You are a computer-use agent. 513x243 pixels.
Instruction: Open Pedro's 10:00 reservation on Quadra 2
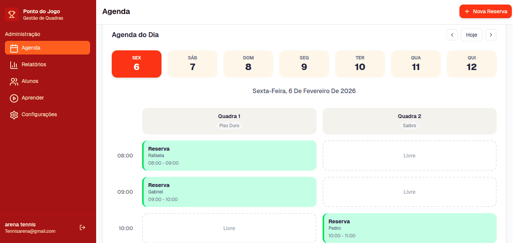coord(409,228)
